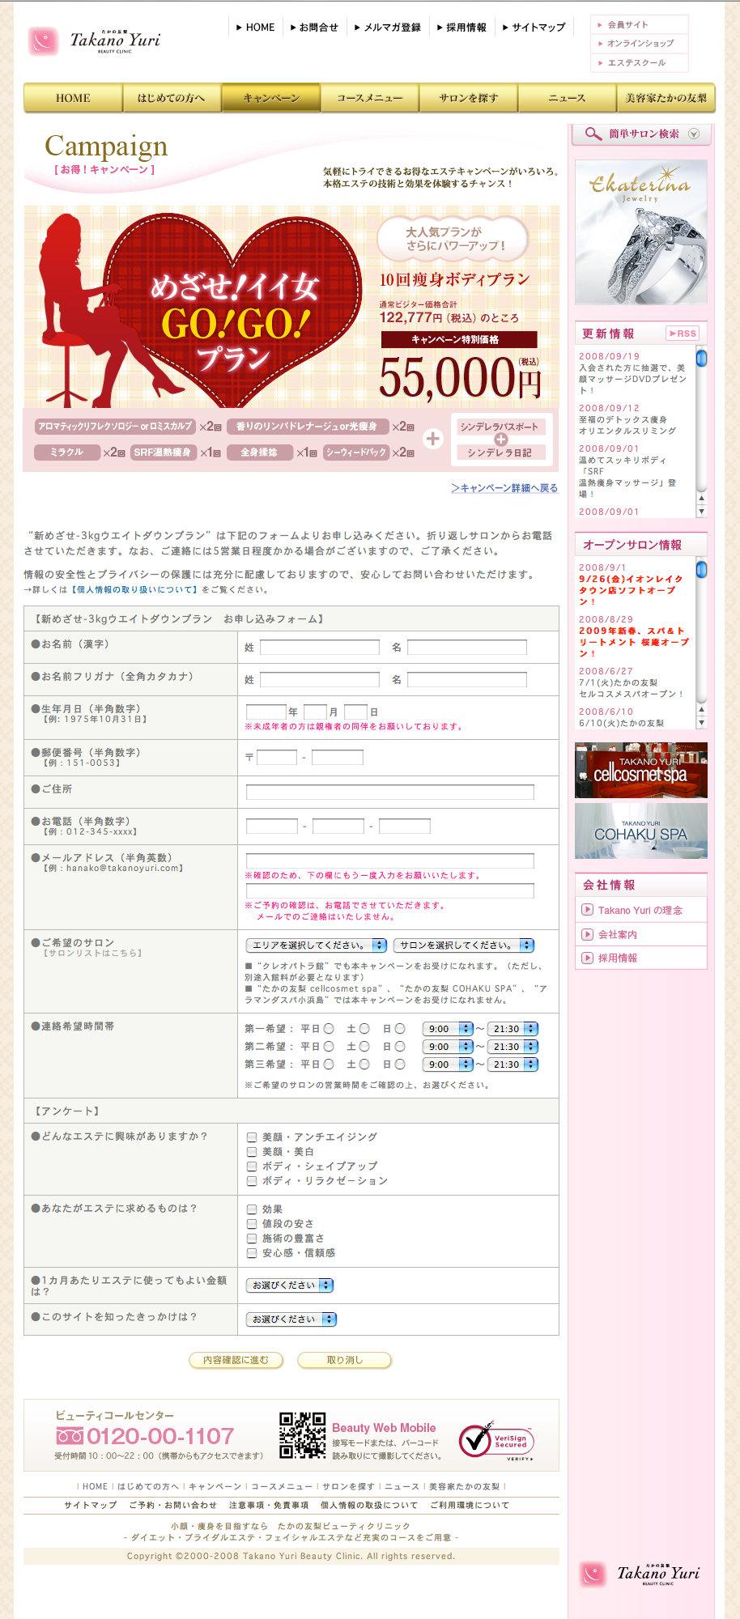The image size is (740, 1619).
Task: Open the このサイトを知ったきっかけ dropdown
Action: point(291,1319)
